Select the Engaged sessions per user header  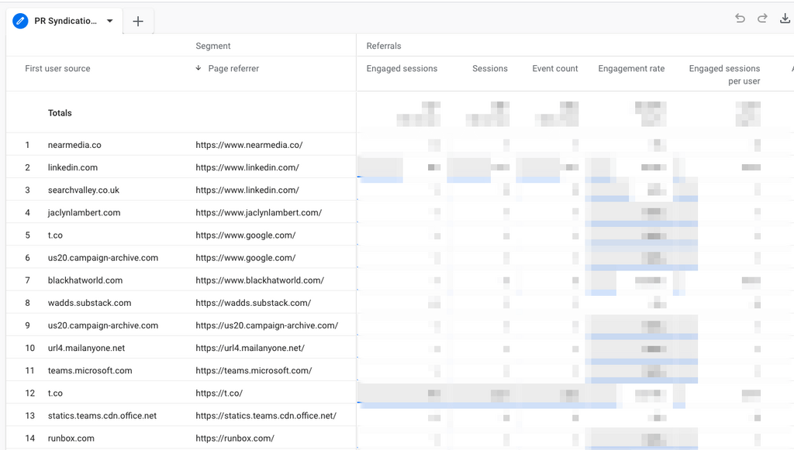point(724,74)
